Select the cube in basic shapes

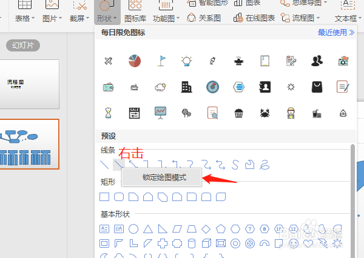pyautogui.click(x=206, y=243)
